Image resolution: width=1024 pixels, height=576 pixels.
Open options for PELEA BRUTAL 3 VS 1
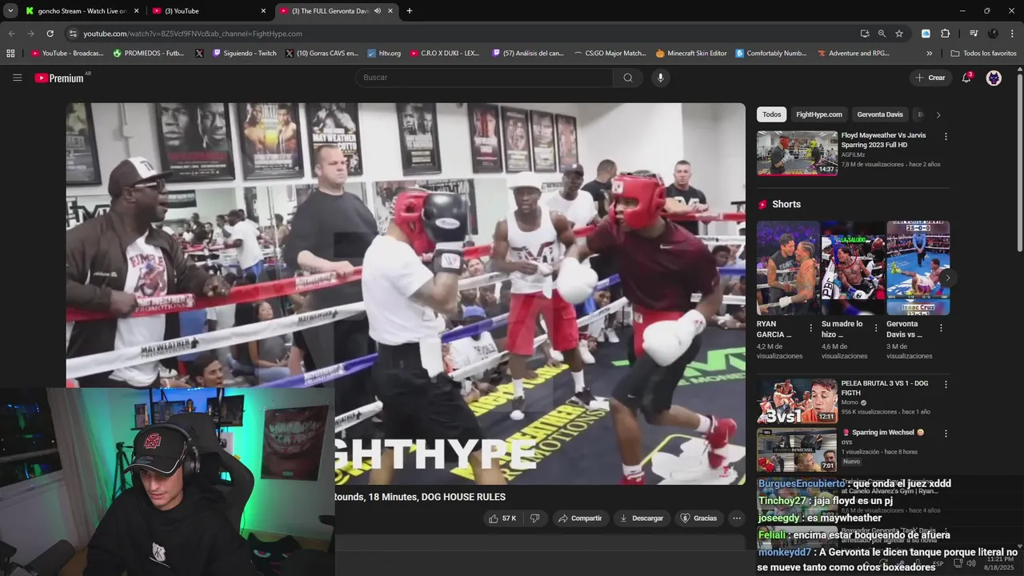[x=946, y=385]
